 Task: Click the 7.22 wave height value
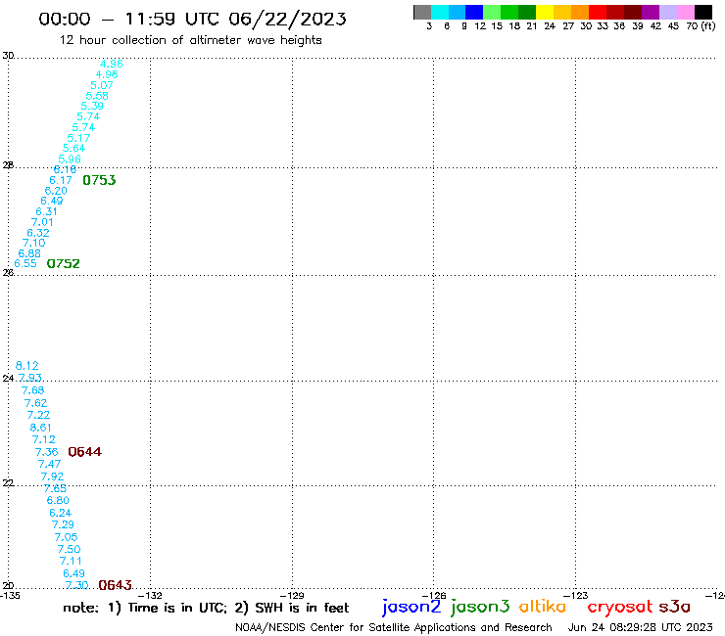pos(38,415)
